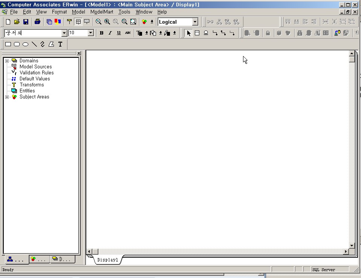Open the View menu
This screenshot has height=278, width=361.
(41, 12)
